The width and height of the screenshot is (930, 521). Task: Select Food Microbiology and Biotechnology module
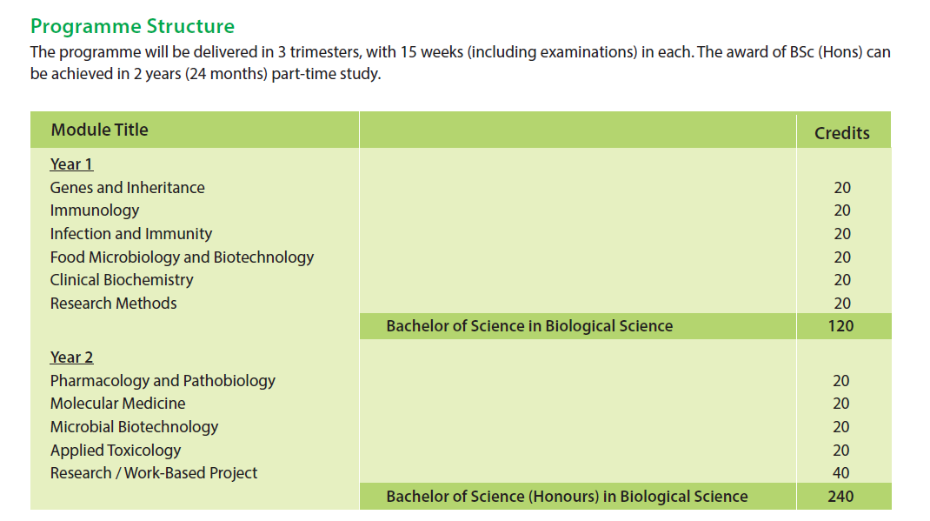click(182, 257)
